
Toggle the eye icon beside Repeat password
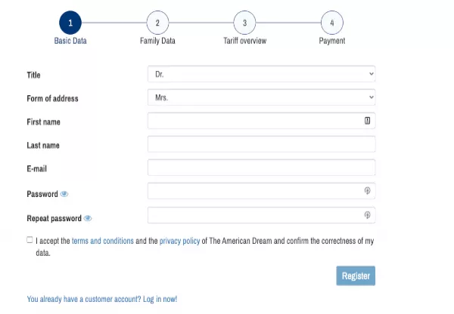click(88, 218)
